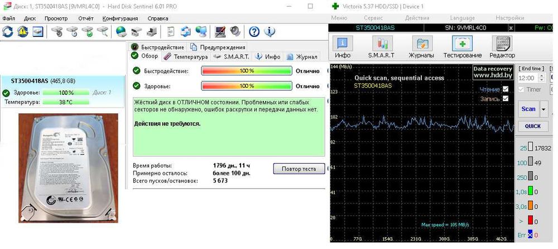
Task: Click the QUICK scan button
Action: coord(533,126)
